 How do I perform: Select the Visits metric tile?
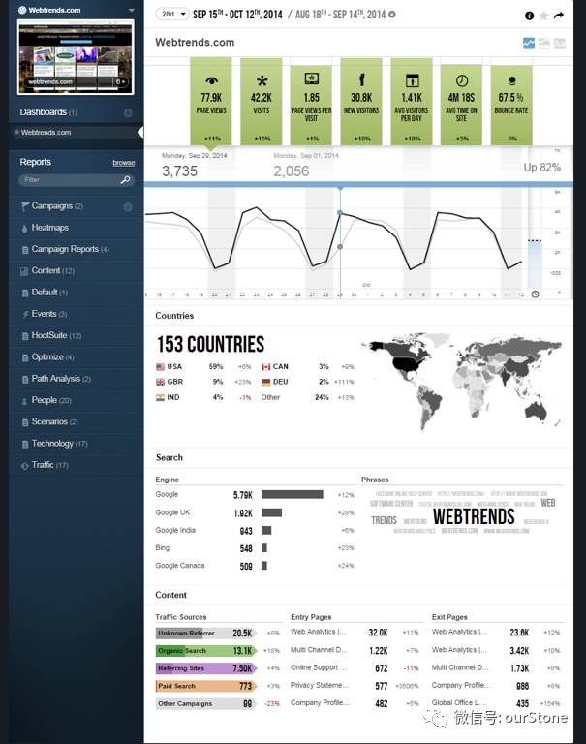261,101
